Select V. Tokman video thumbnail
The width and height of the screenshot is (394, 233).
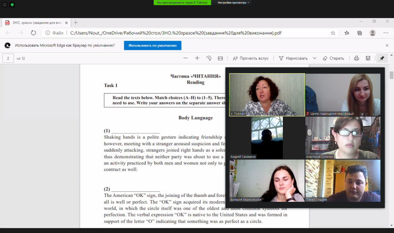coord(267,95)
